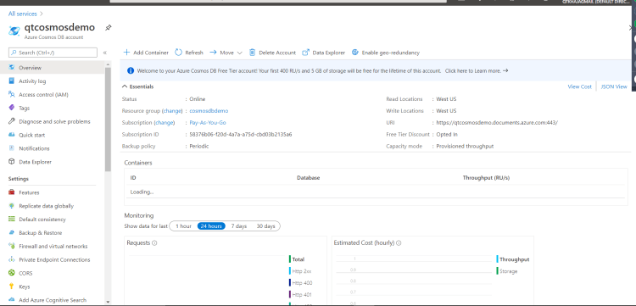Click the URI https://qtcosmosdemo.documents.azure.com:443/ text

tap(497, 122)
